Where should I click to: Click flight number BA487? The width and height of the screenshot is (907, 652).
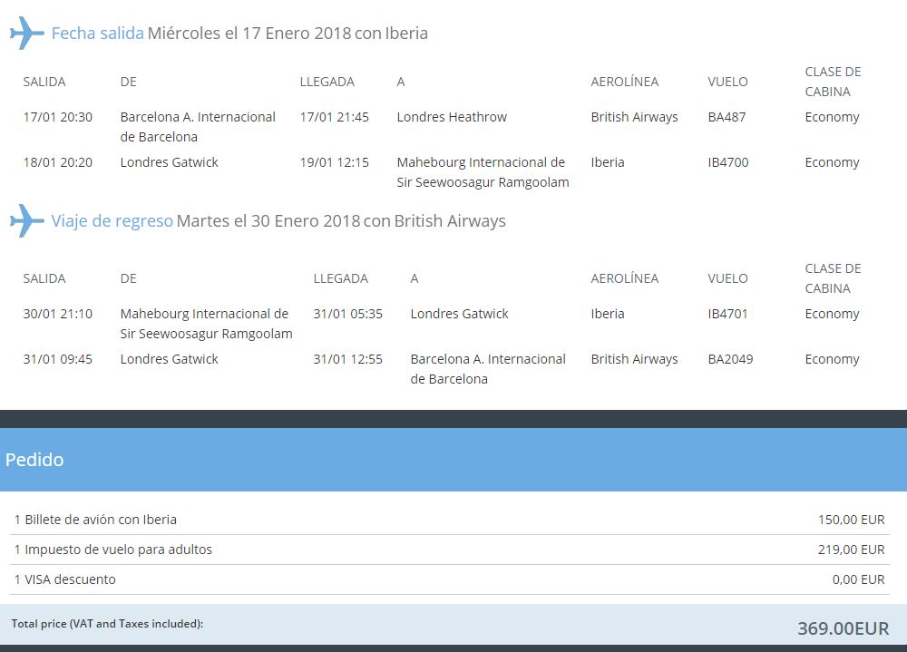coord(727,117)
